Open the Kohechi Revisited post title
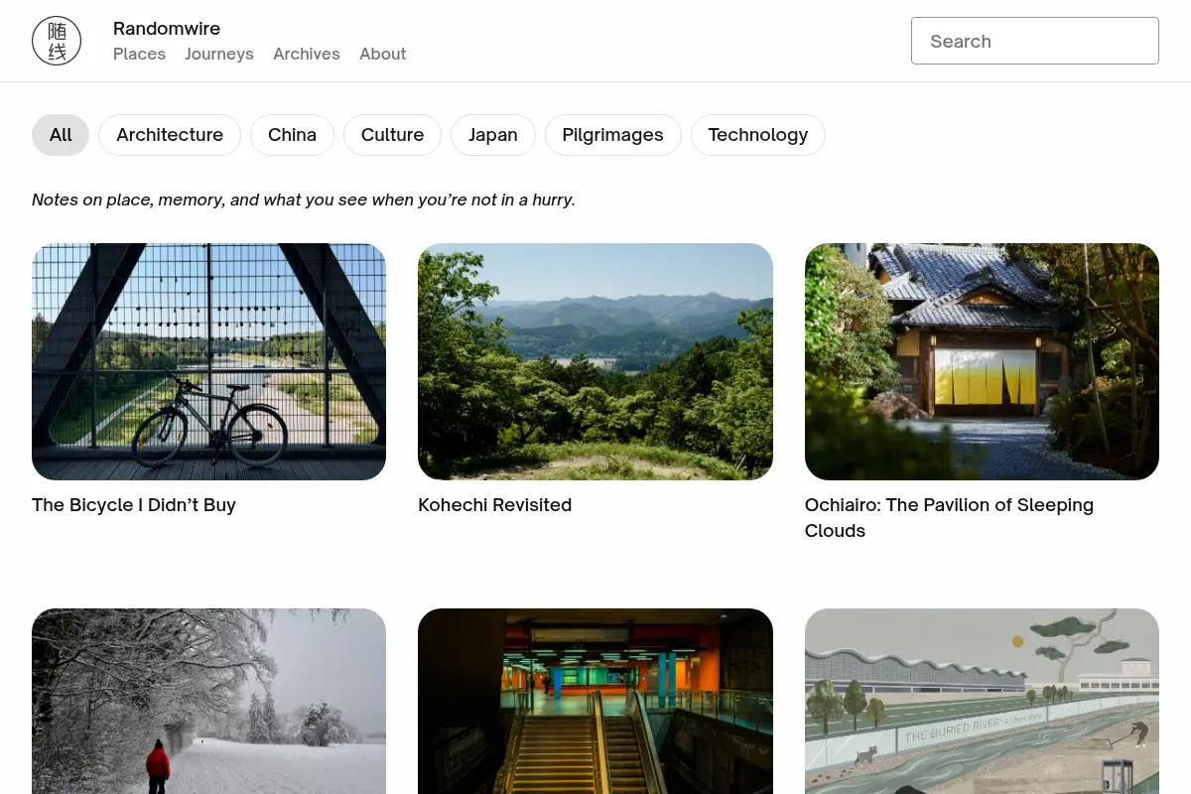 click(x=495, y=505)
